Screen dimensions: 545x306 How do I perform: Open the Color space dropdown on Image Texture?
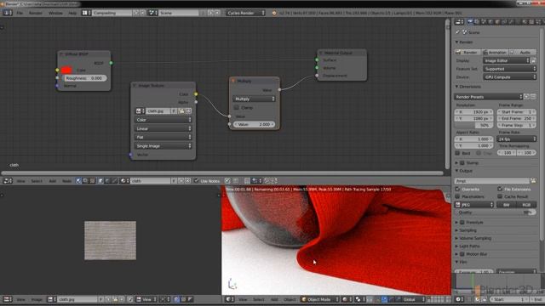pyautogui.click(x=163, y=120)
